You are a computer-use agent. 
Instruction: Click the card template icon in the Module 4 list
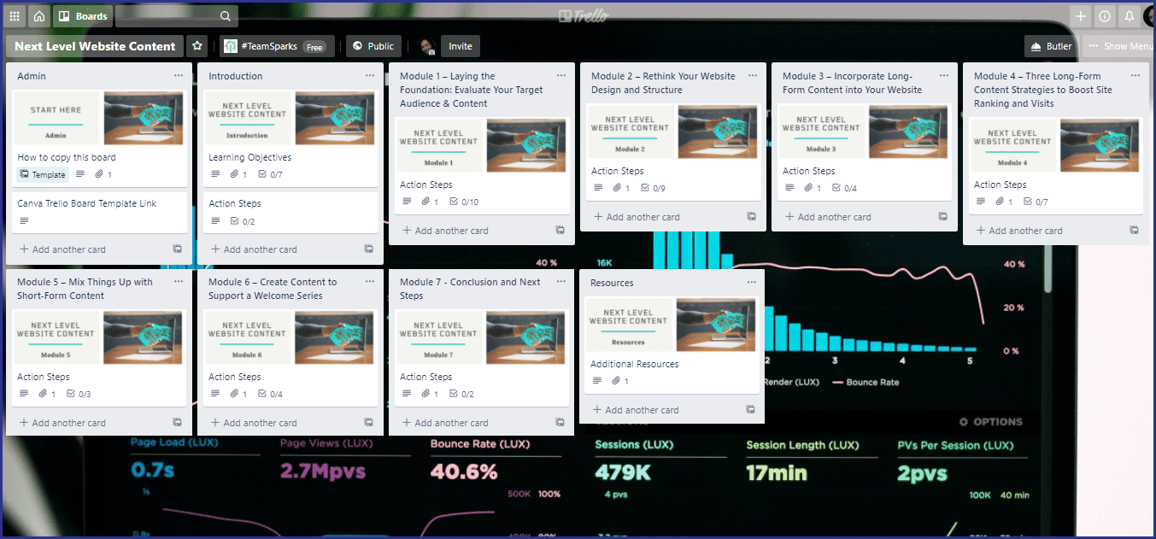pyautogui.click(x=1134, y=231)
